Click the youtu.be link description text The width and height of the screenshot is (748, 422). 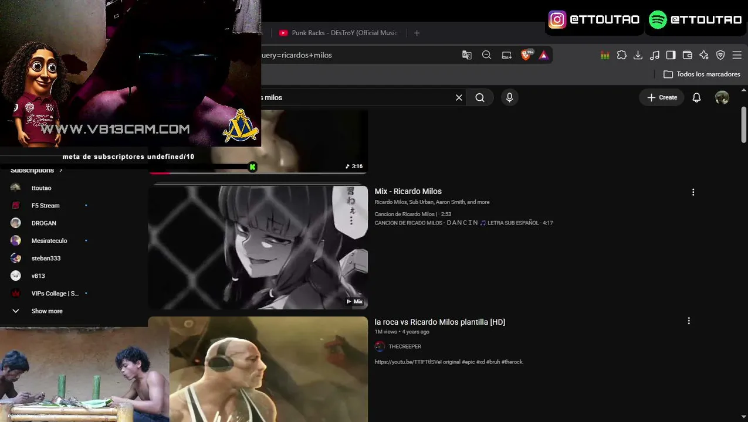tap(449, 362)
